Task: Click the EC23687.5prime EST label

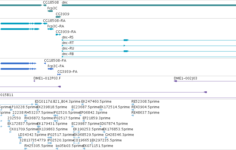Action: (x=85, y=107)
